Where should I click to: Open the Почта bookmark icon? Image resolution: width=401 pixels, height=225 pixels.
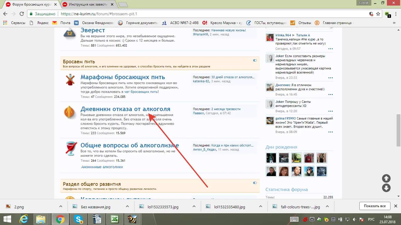pos(55,22)
